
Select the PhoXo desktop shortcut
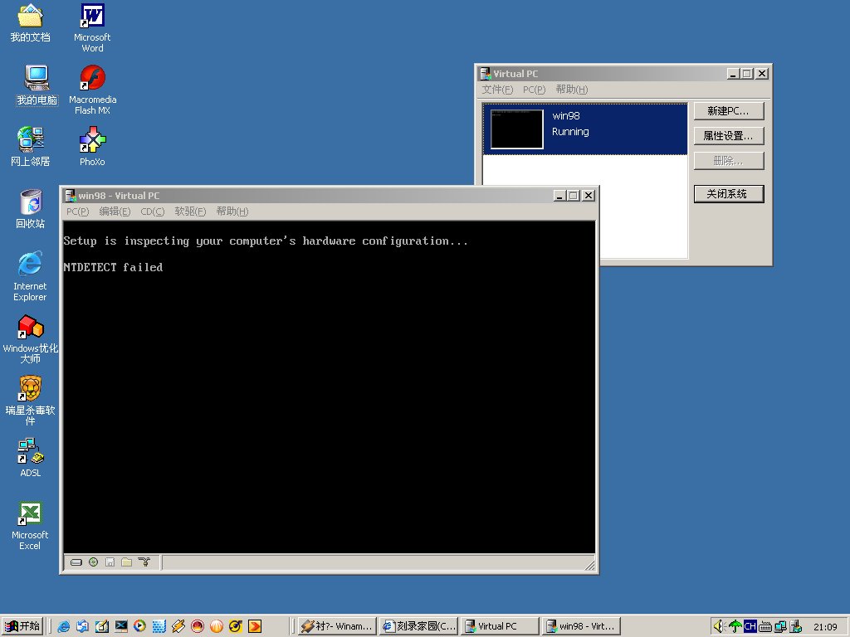92,147
